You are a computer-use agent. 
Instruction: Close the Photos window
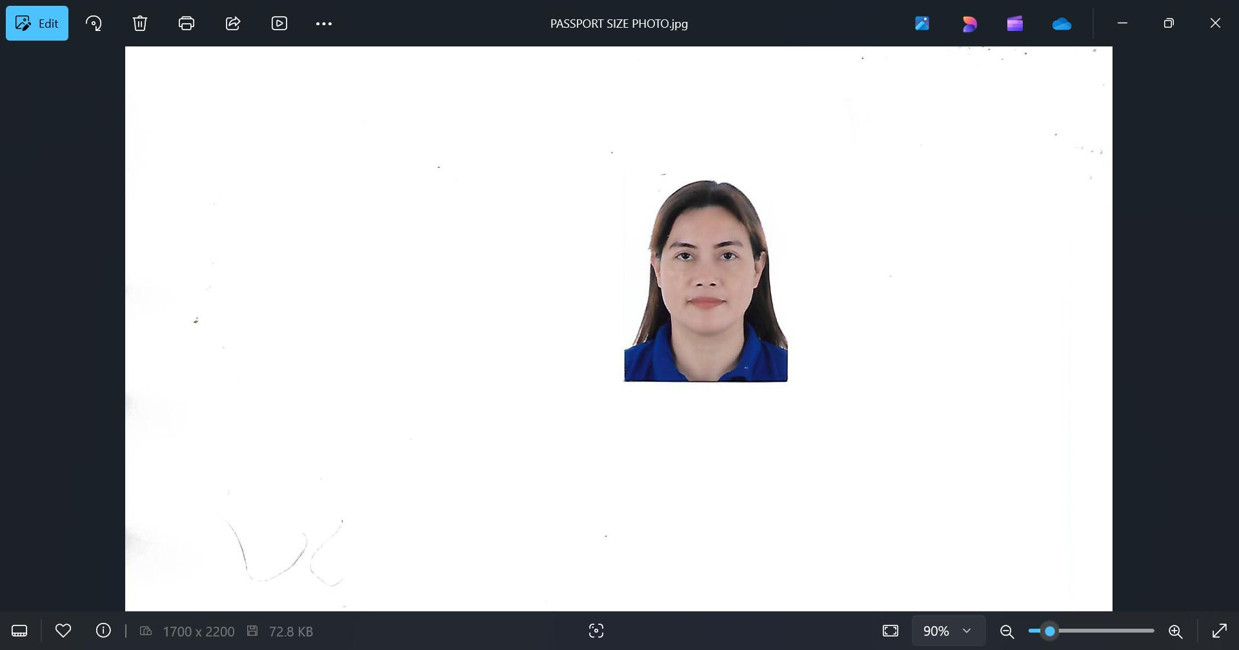coord(1215,23)
